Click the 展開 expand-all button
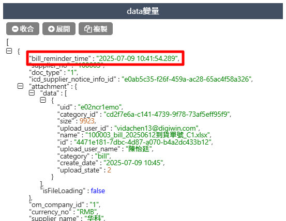Screen dimensions: 286x221 (x=59, y=29)
